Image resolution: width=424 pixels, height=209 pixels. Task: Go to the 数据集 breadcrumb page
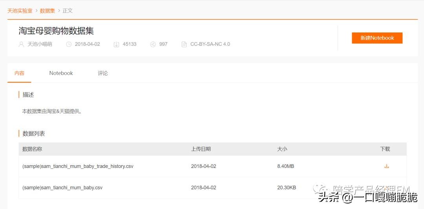click(48, 11)
